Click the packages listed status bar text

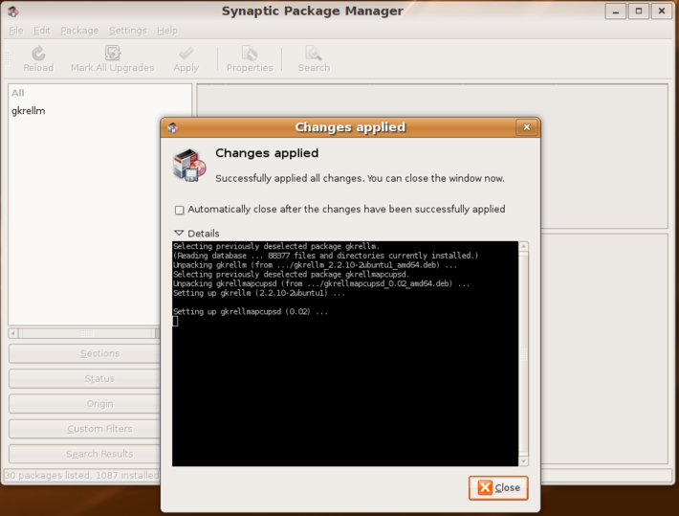82,475
